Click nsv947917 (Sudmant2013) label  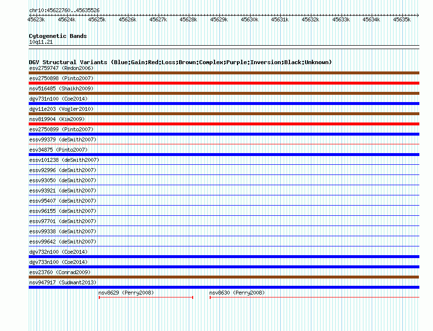click(x=63, y=282)
